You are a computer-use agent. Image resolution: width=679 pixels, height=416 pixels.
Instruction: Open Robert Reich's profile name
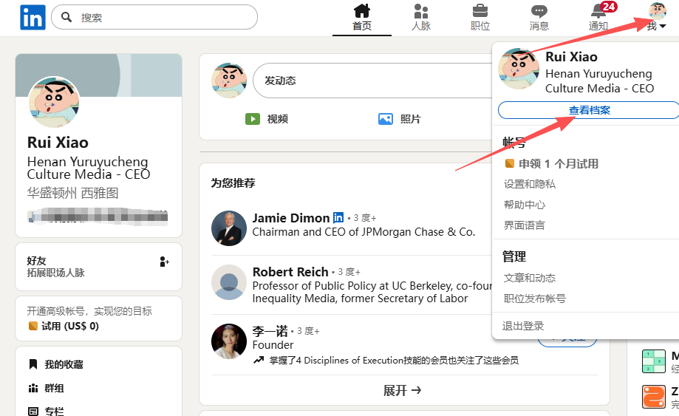pyautogui.click(x=290, y=272)
